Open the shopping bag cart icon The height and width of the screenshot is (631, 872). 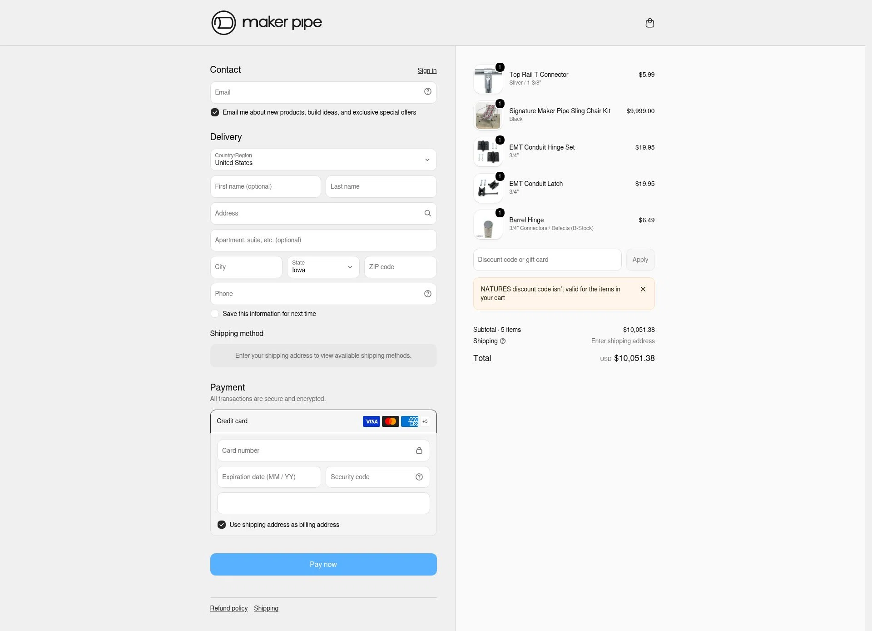[650, 23]
